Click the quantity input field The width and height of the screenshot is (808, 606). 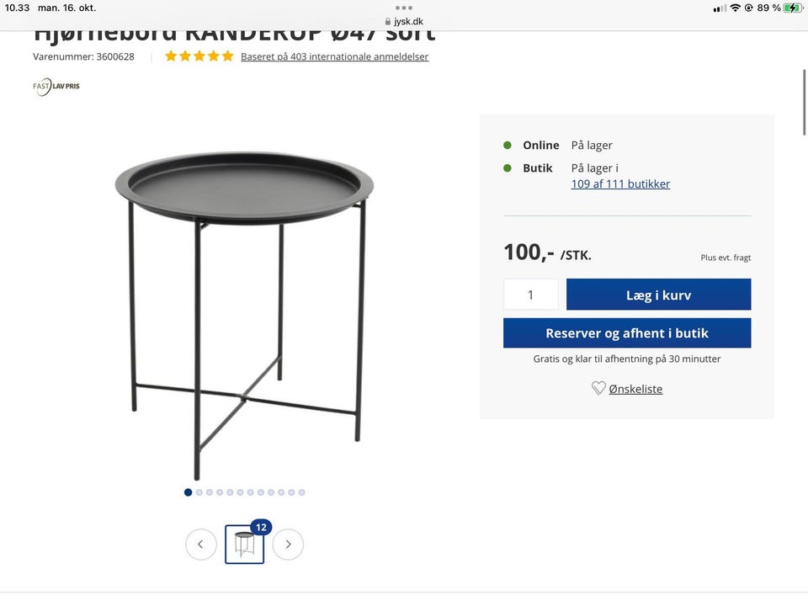click(531, 295)
